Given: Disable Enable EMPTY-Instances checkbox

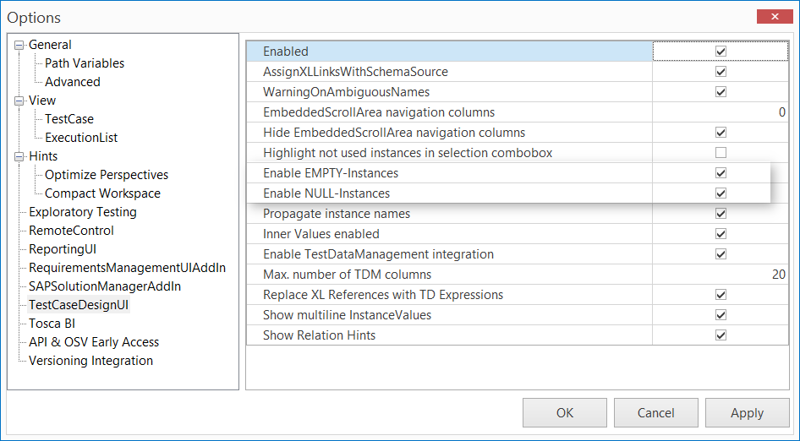Looking at the screenshot, I should pos(721,173).
